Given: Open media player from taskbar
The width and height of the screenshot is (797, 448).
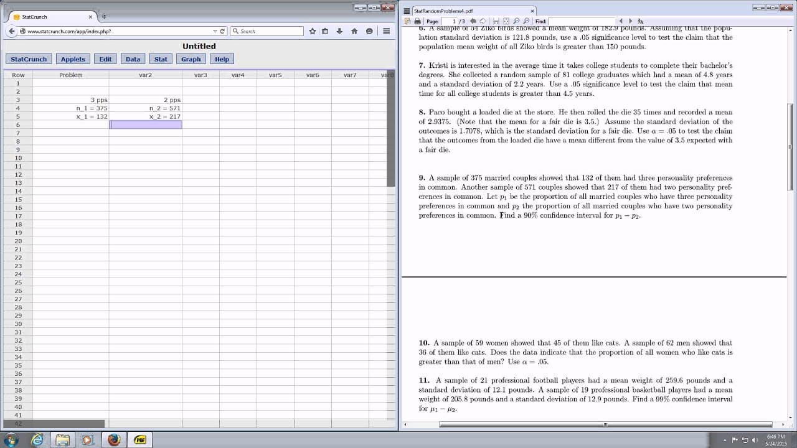Looking at the screenshot, I should click(88, 439).
